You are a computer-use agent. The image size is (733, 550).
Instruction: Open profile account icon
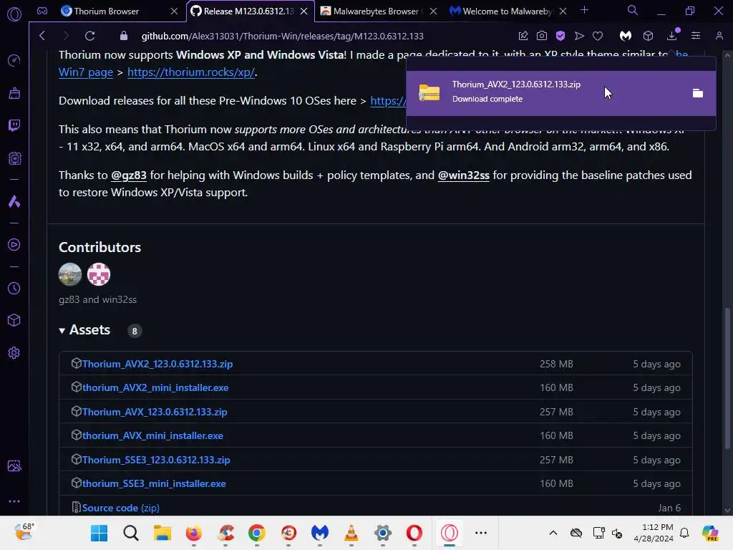pos(719,36)
